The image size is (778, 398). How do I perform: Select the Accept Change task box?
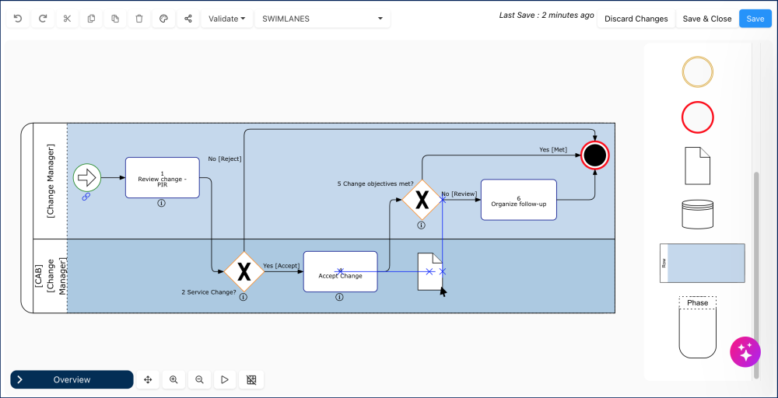tap(341, 271)
